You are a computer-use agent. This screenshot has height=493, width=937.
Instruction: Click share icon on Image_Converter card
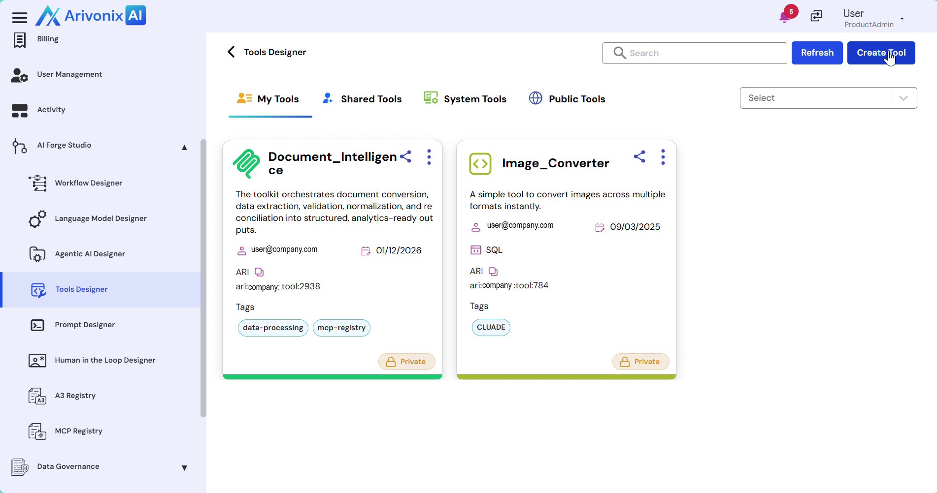[639, 157]
